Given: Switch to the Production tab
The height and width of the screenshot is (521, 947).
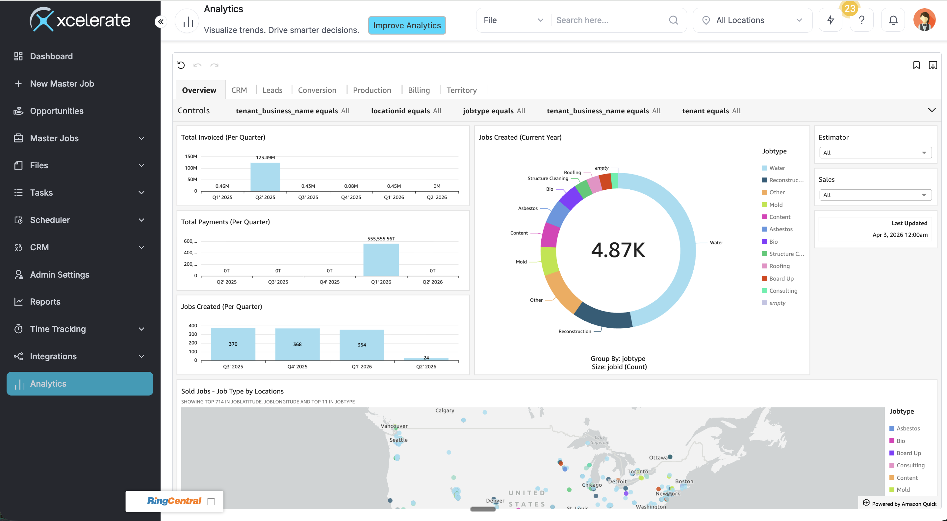Looking at the screenshot, I should tap(372, 90).
